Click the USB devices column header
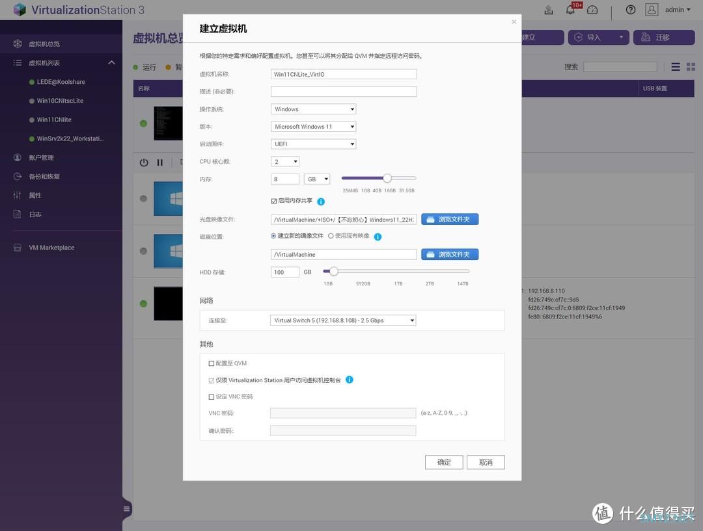 coord(666,88)
